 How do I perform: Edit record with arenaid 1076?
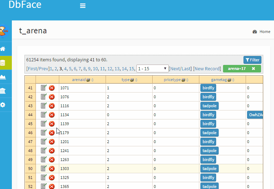[43, 96]
